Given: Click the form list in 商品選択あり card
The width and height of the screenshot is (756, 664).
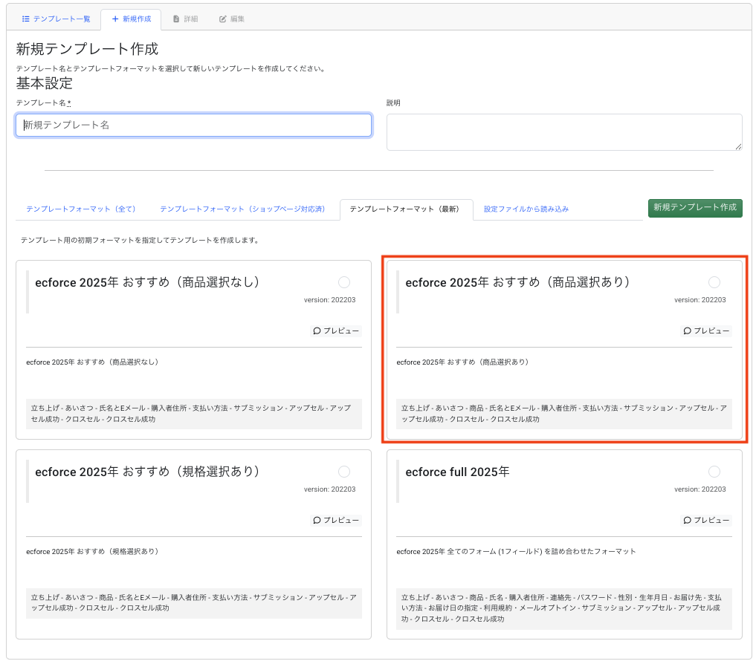Looking at the screenshot, I should click(564, 414).
